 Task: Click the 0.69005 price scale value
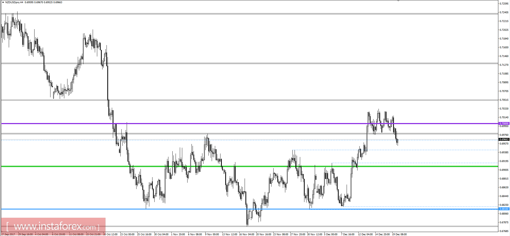(x=504, y=170)
